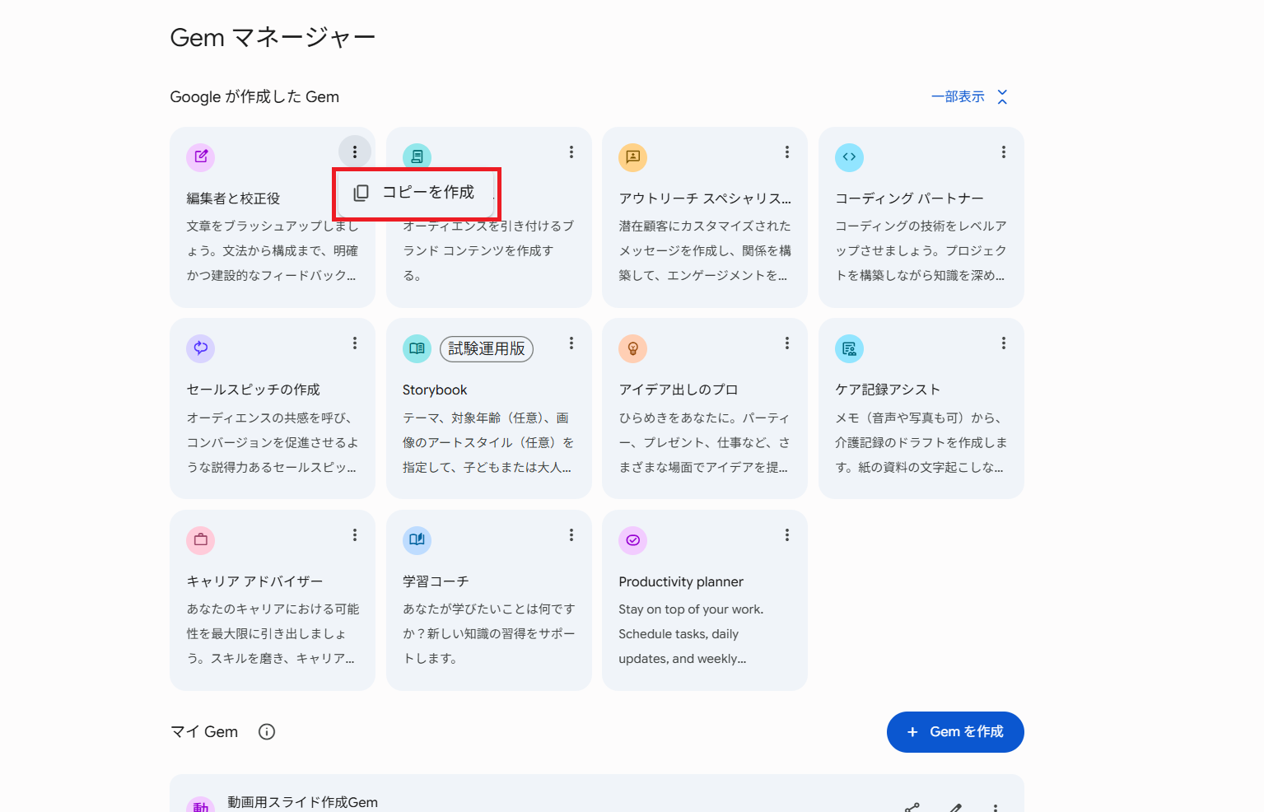Click the blue Gem を作成 button

(955, 732)
